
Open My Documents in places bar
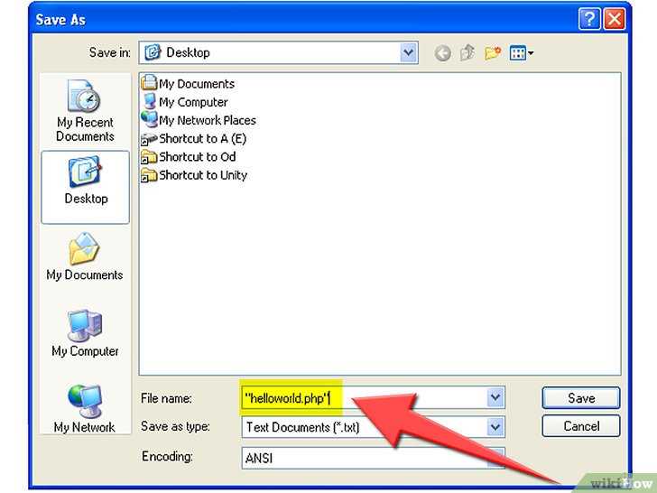point(85,256)
